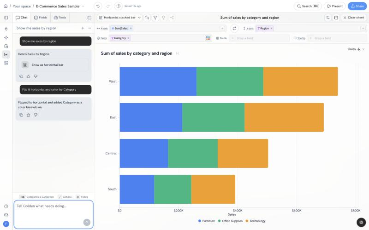The image size is (369, 230).
Task: Open the color palette dots icon
Action: tap(208, 38)
